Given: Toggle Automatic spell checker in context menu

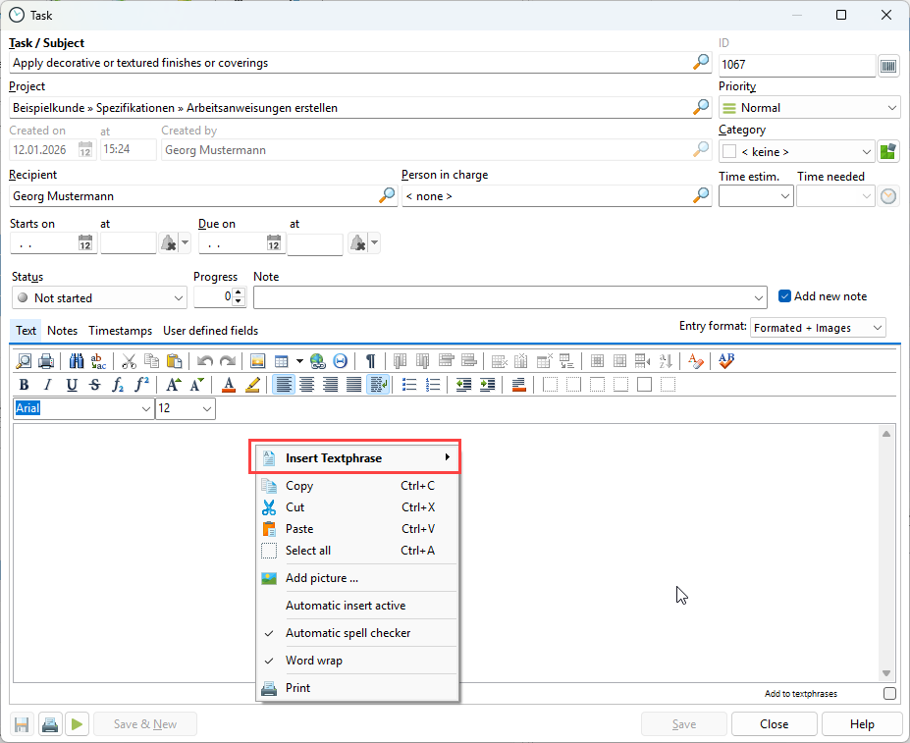Looking at the screenshot, I should [348, 633].
